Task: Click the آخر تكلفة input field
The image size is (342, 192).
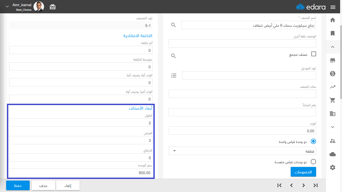Action: [81, 50]
